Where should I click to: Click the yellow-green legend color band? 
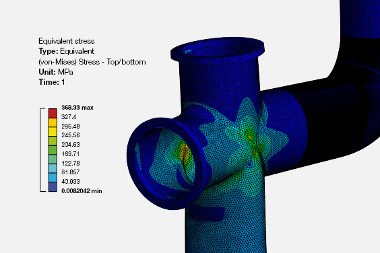(53, 141)
